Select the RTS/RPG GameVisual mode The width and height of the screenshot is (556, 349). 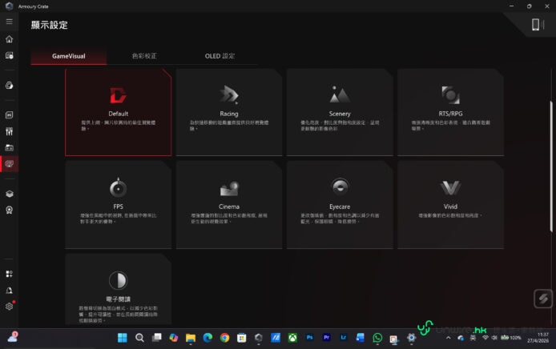click(x=450, y=112)
